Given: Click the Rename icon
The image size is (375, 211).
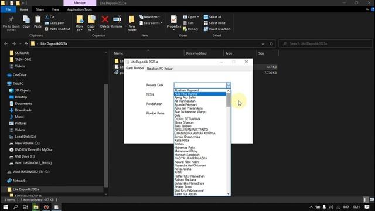Looking at the screenshot, I should [x=117, y=22].
